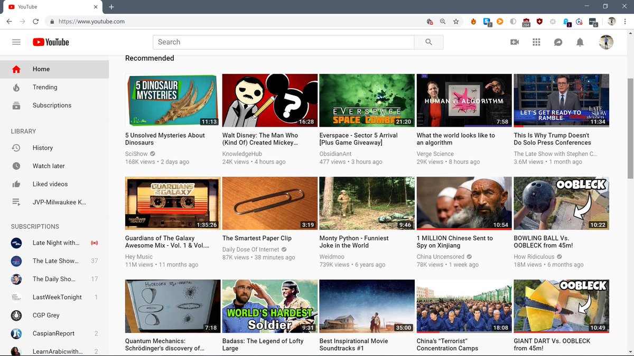Open How Ridiculous channel under BOWLING BALL
Screen dimensions: 634x356
pos(535,257)
